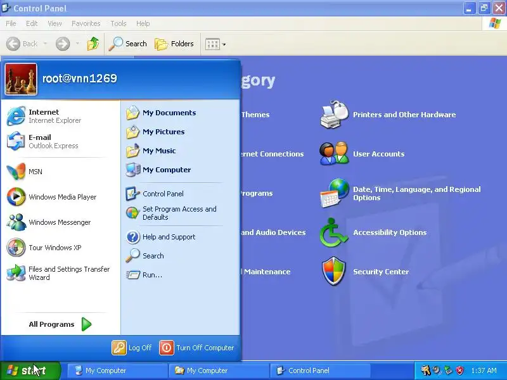Toggle the Folders pane button

[174, 44]
